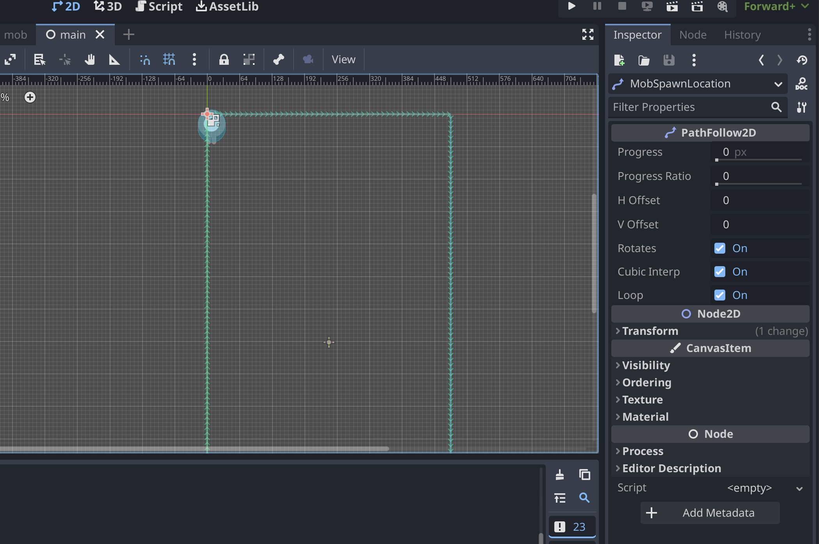This screenshot has height=544, width=819.
Task: Toggle distraction free mode icon
Action: point(588,35)
